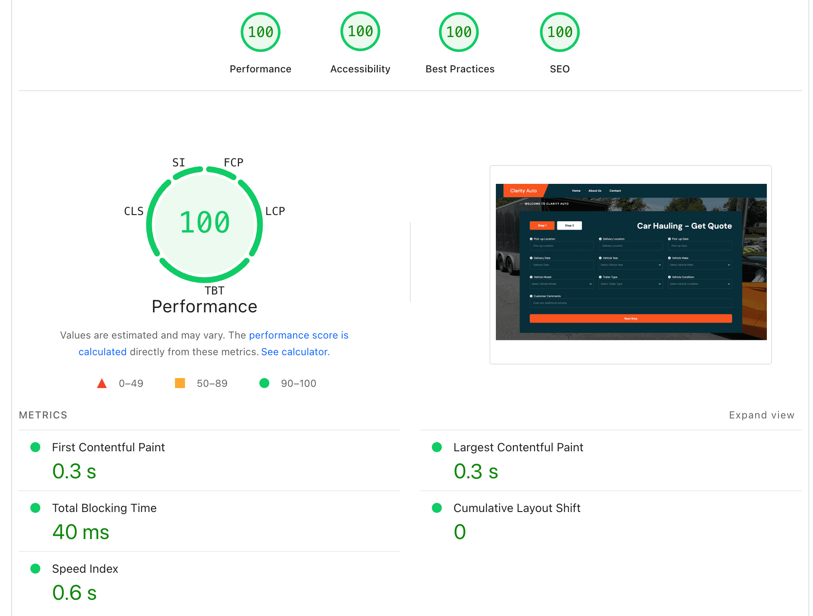Click green dot beside First Contentful Paint
The height and width of the screenshot is (616, 813).
[35, 447]
